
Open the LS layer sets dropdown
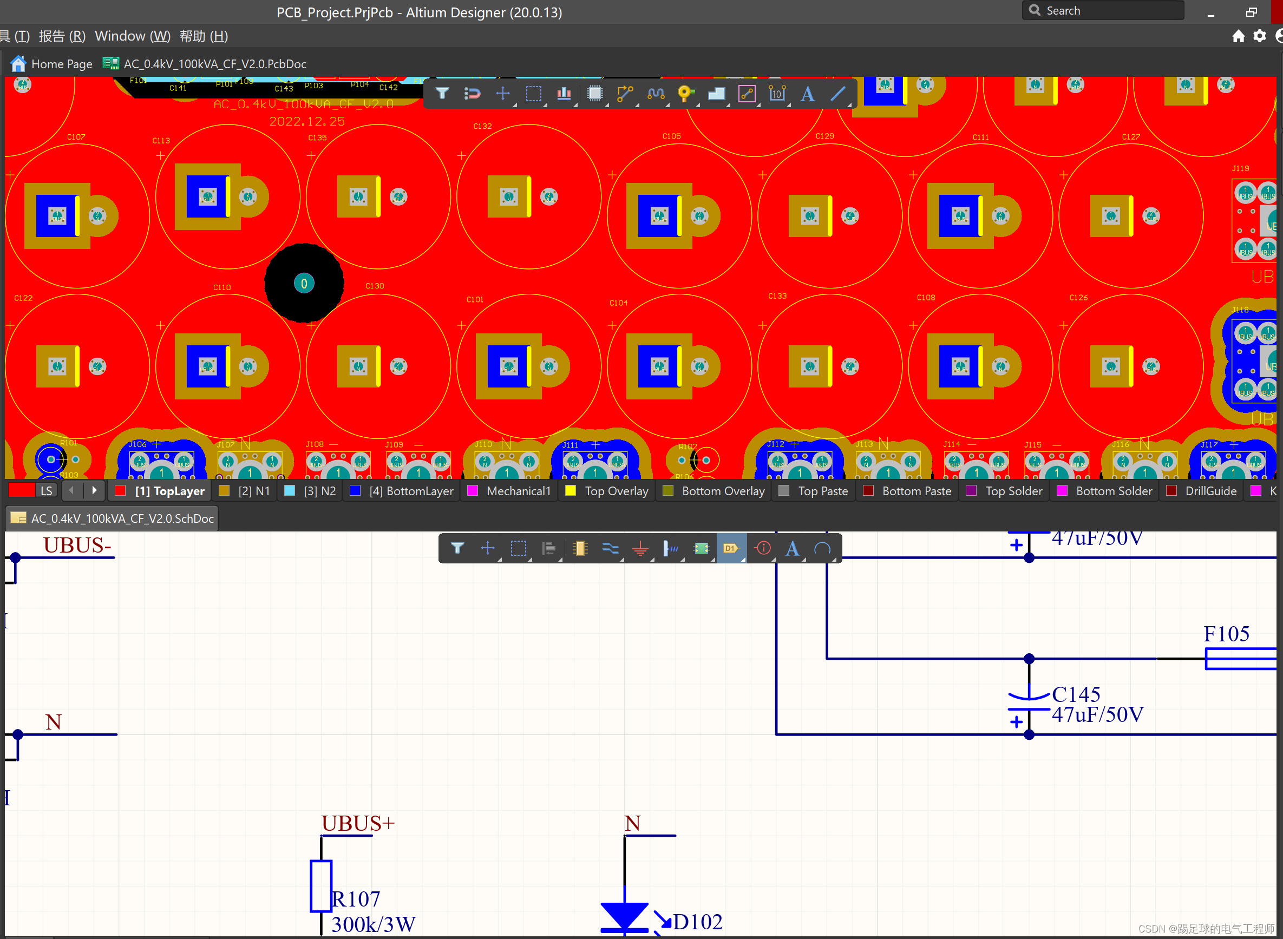[47, 491]
